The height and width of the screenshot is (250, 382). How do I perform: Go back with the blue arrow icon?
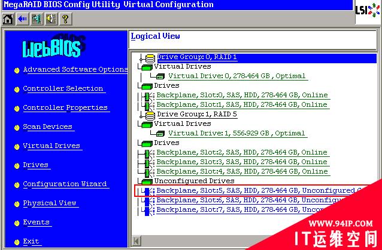pos(22,19)
